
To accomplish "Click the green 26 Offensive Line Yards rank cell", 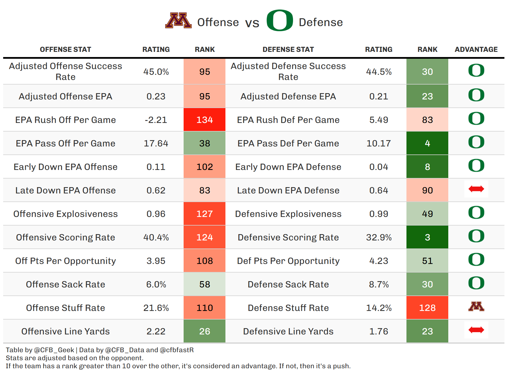I will [x=205, y=331].
